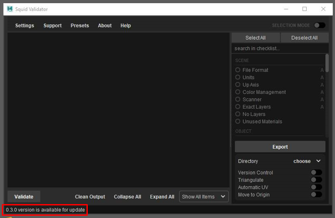Click the Validate button
The height and width of the screenshot is (218, 335).
(x=24, y=197)
